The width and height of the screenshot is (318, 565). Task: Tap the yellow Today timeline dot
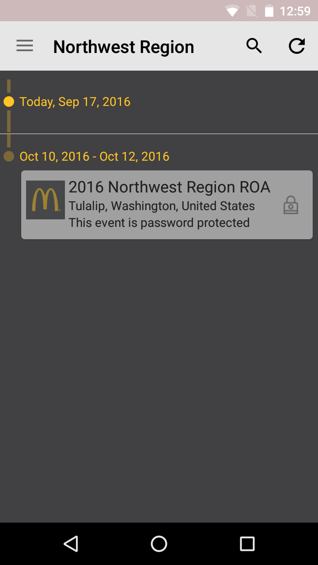point(9,102)
